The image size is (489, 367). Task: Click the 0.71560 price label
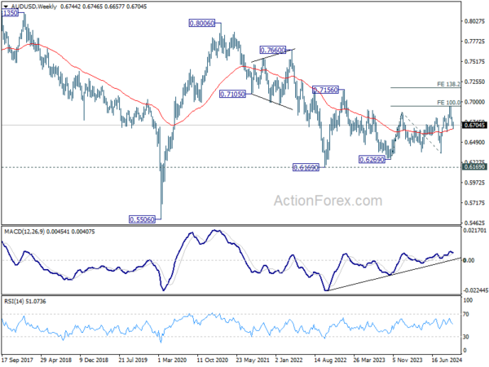pyautogui.click(x=325, y=90)
